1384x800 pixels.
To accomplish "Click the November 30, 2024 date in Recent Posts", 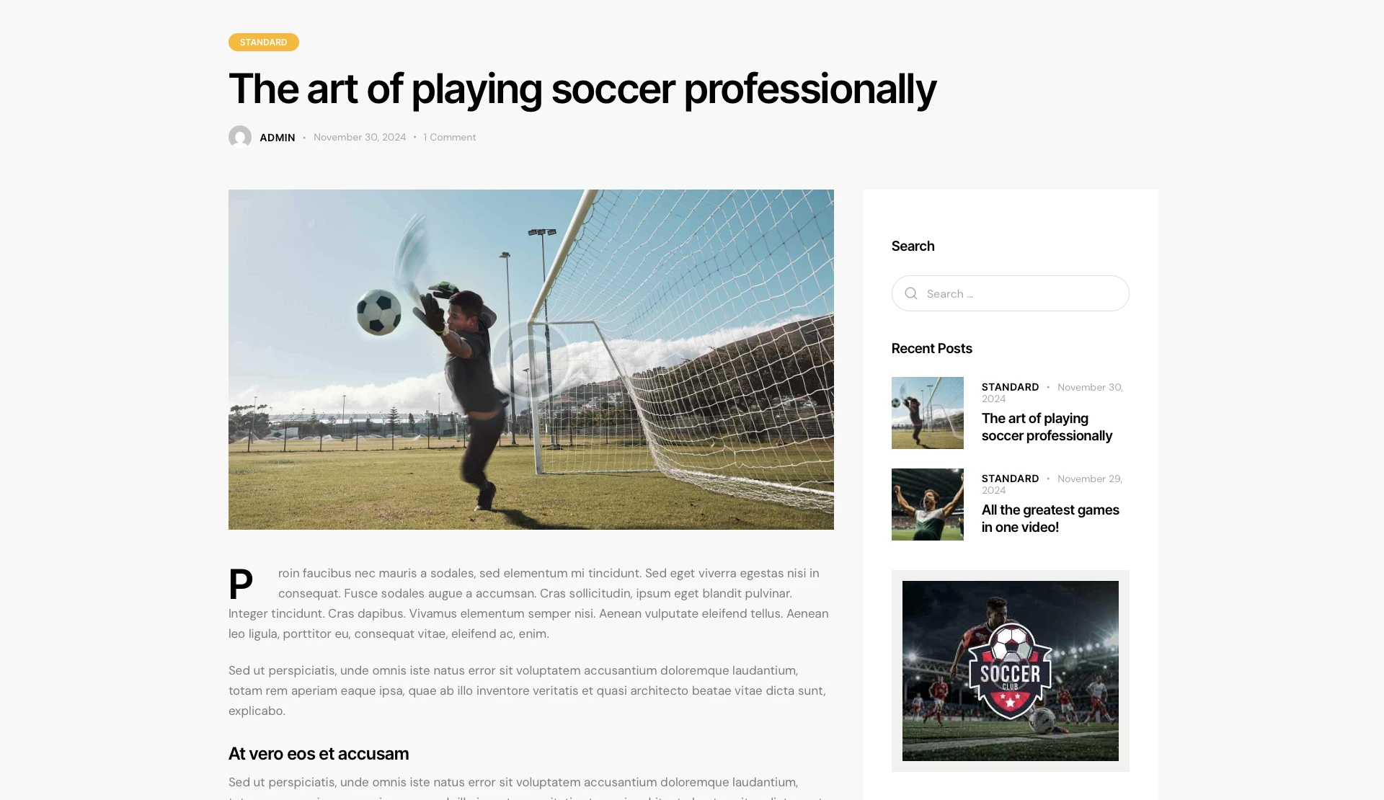I will click(x=1089, y=388).
